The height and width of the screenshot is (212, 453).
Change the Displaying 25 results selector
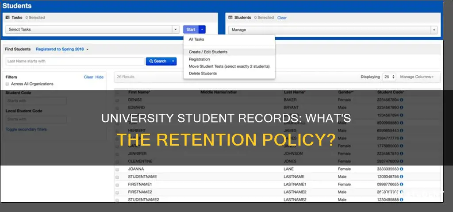pyautogui.click(x=389, y=77)
